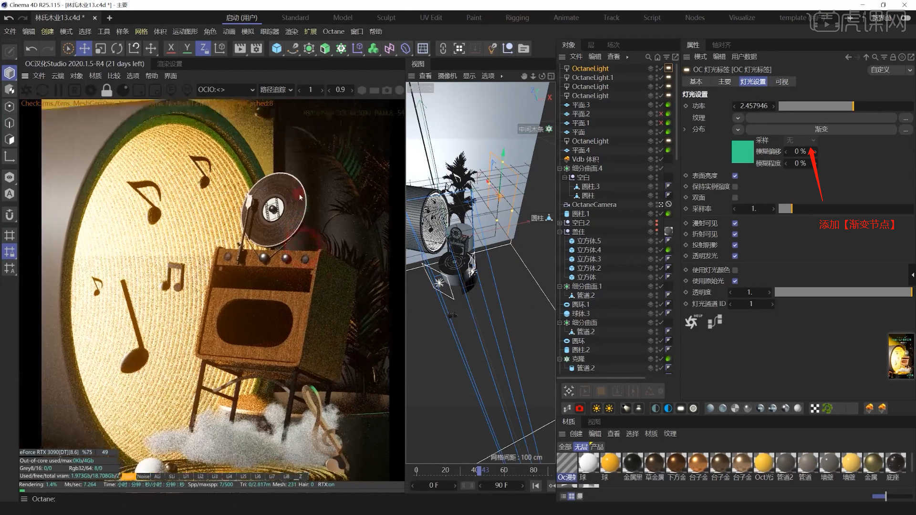Image resolution: width=916 pixels, height=515 pixels.
Task: Toggle the 投射阴影 checkbox
Action: (x=735, y=245)
